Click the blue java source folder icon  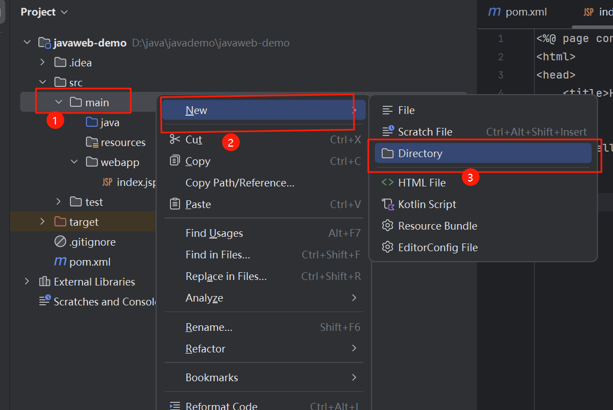tap(92, 122)
